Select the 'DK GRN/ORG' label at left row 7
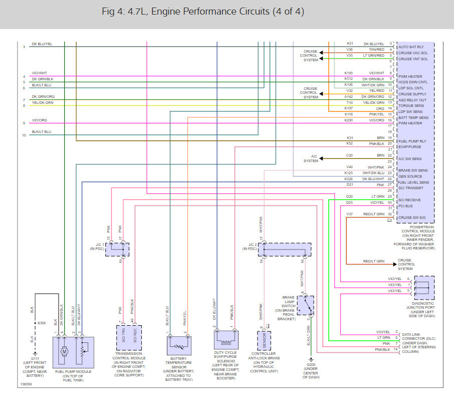Screen dimensions: 454x397 (x=43, y=96)
